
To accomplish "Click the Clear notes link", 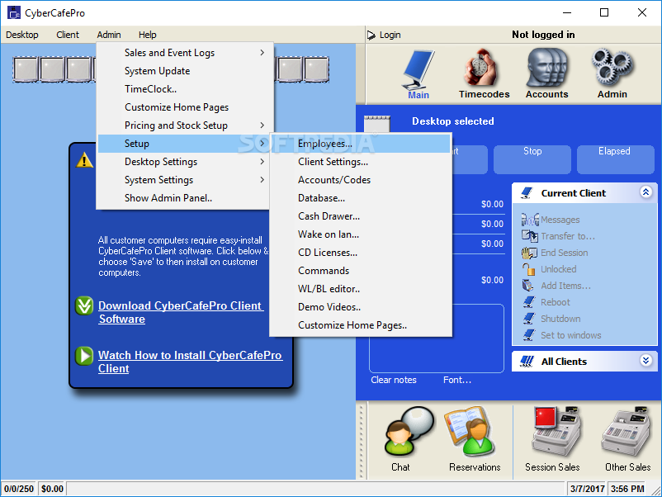I will tap(394, 380).
